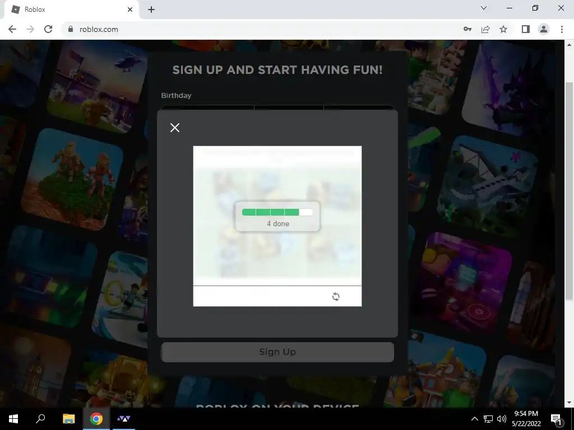Screen dimensions: 574x430
Task: Go forward in browser history
Action: [30, 29]
